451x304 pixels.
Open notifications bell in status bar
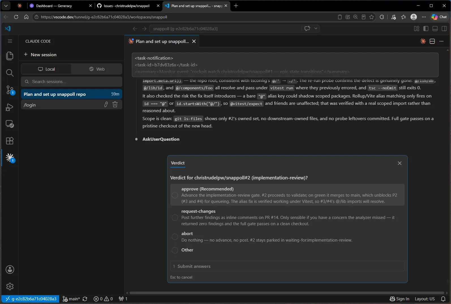click(x=443, y=299)
